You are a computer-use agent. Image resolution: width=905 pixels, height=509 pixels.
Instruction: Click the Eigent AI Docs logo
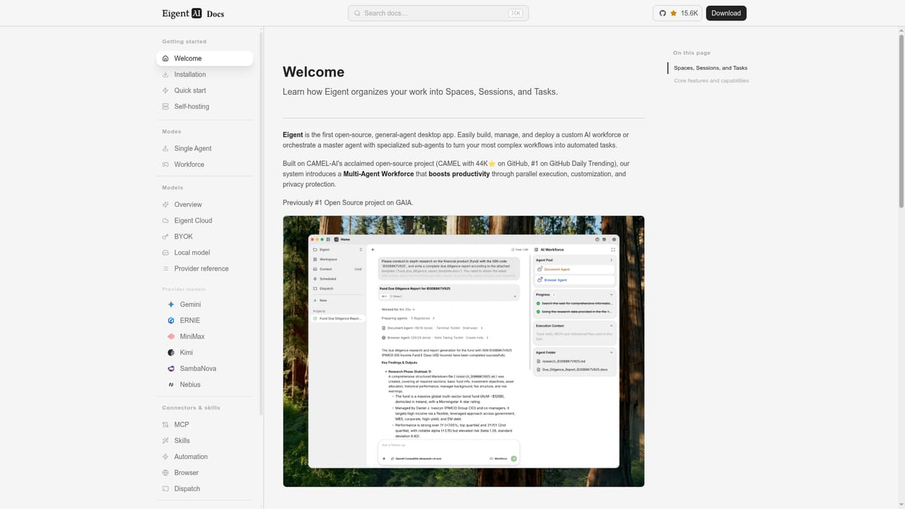(193, 13)
